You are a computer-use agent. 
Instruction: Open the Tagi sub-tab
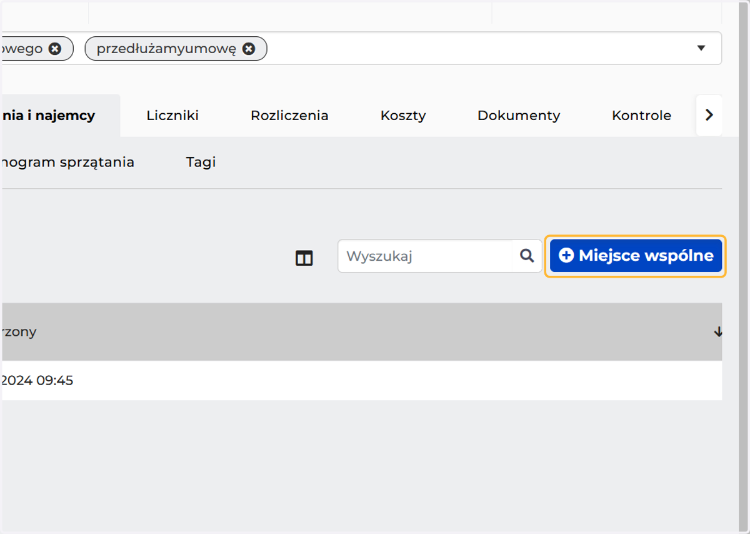[201, 163]
